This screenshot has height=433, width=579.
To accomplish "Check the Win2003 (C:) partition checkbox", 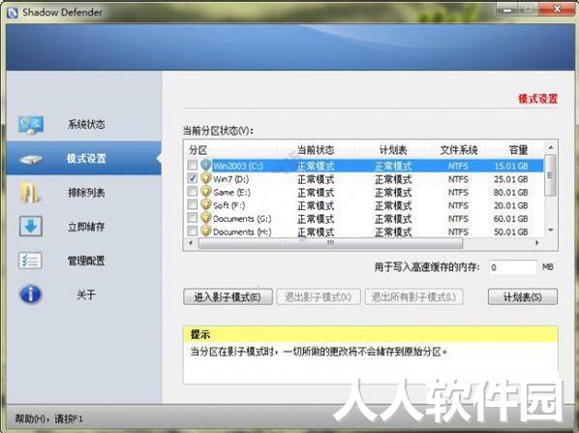I will [193, 165].
